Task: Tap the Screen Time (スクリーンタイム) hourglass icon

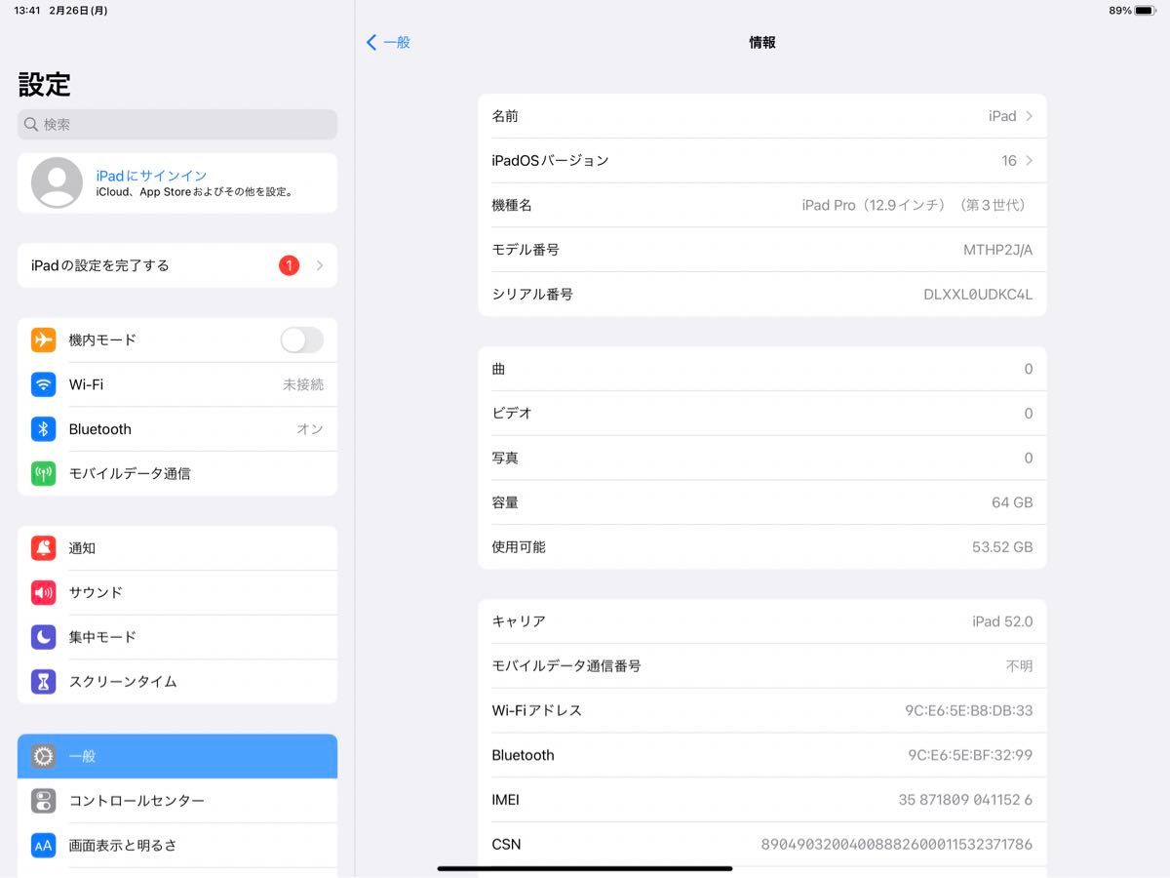Action: (x=44, y=682)
